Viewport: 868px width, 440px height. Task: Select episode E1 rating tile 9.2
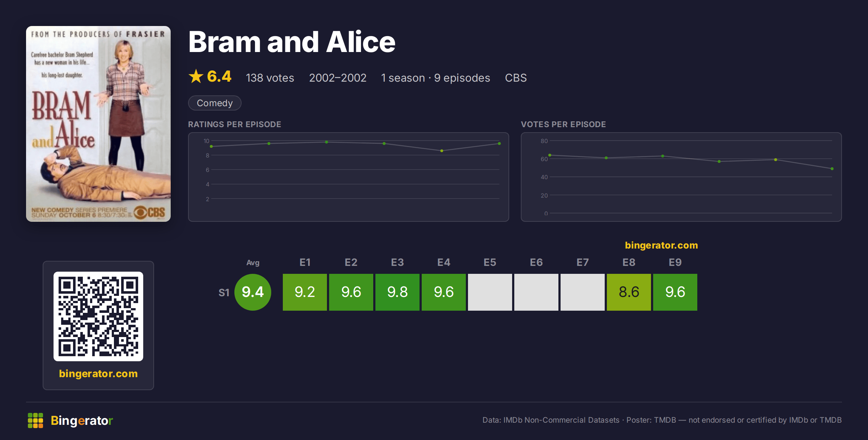pos(305,292)
